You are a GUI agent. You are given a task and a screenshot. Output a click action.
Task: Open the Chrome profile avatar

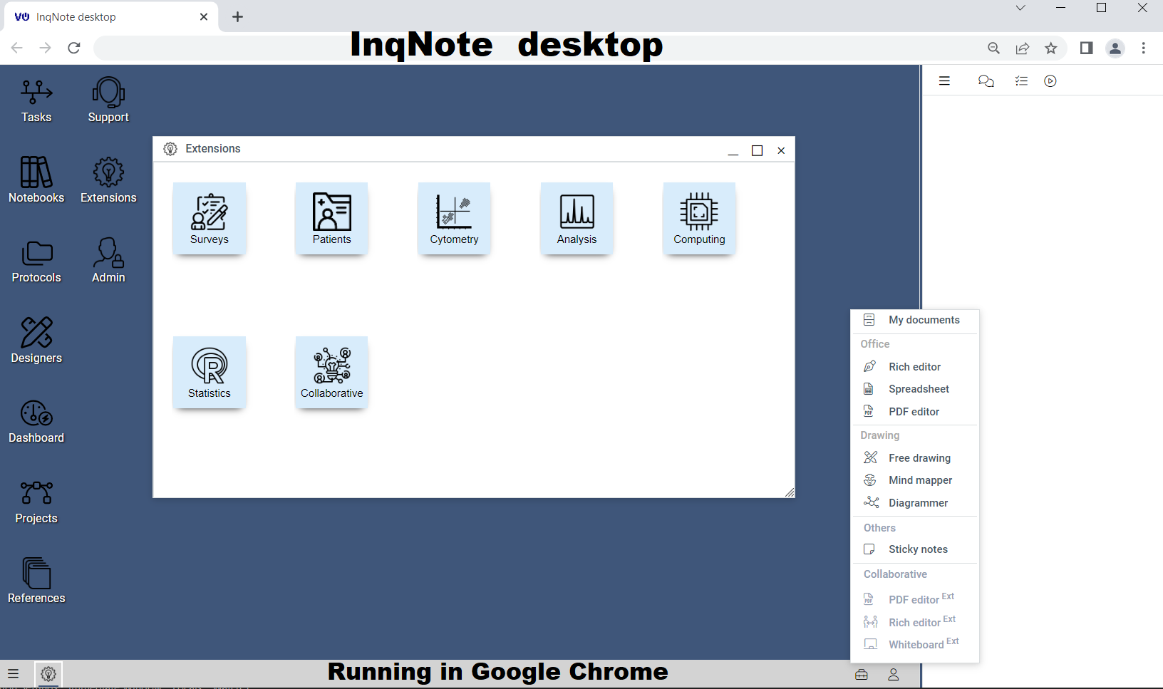click(1115, 48)
